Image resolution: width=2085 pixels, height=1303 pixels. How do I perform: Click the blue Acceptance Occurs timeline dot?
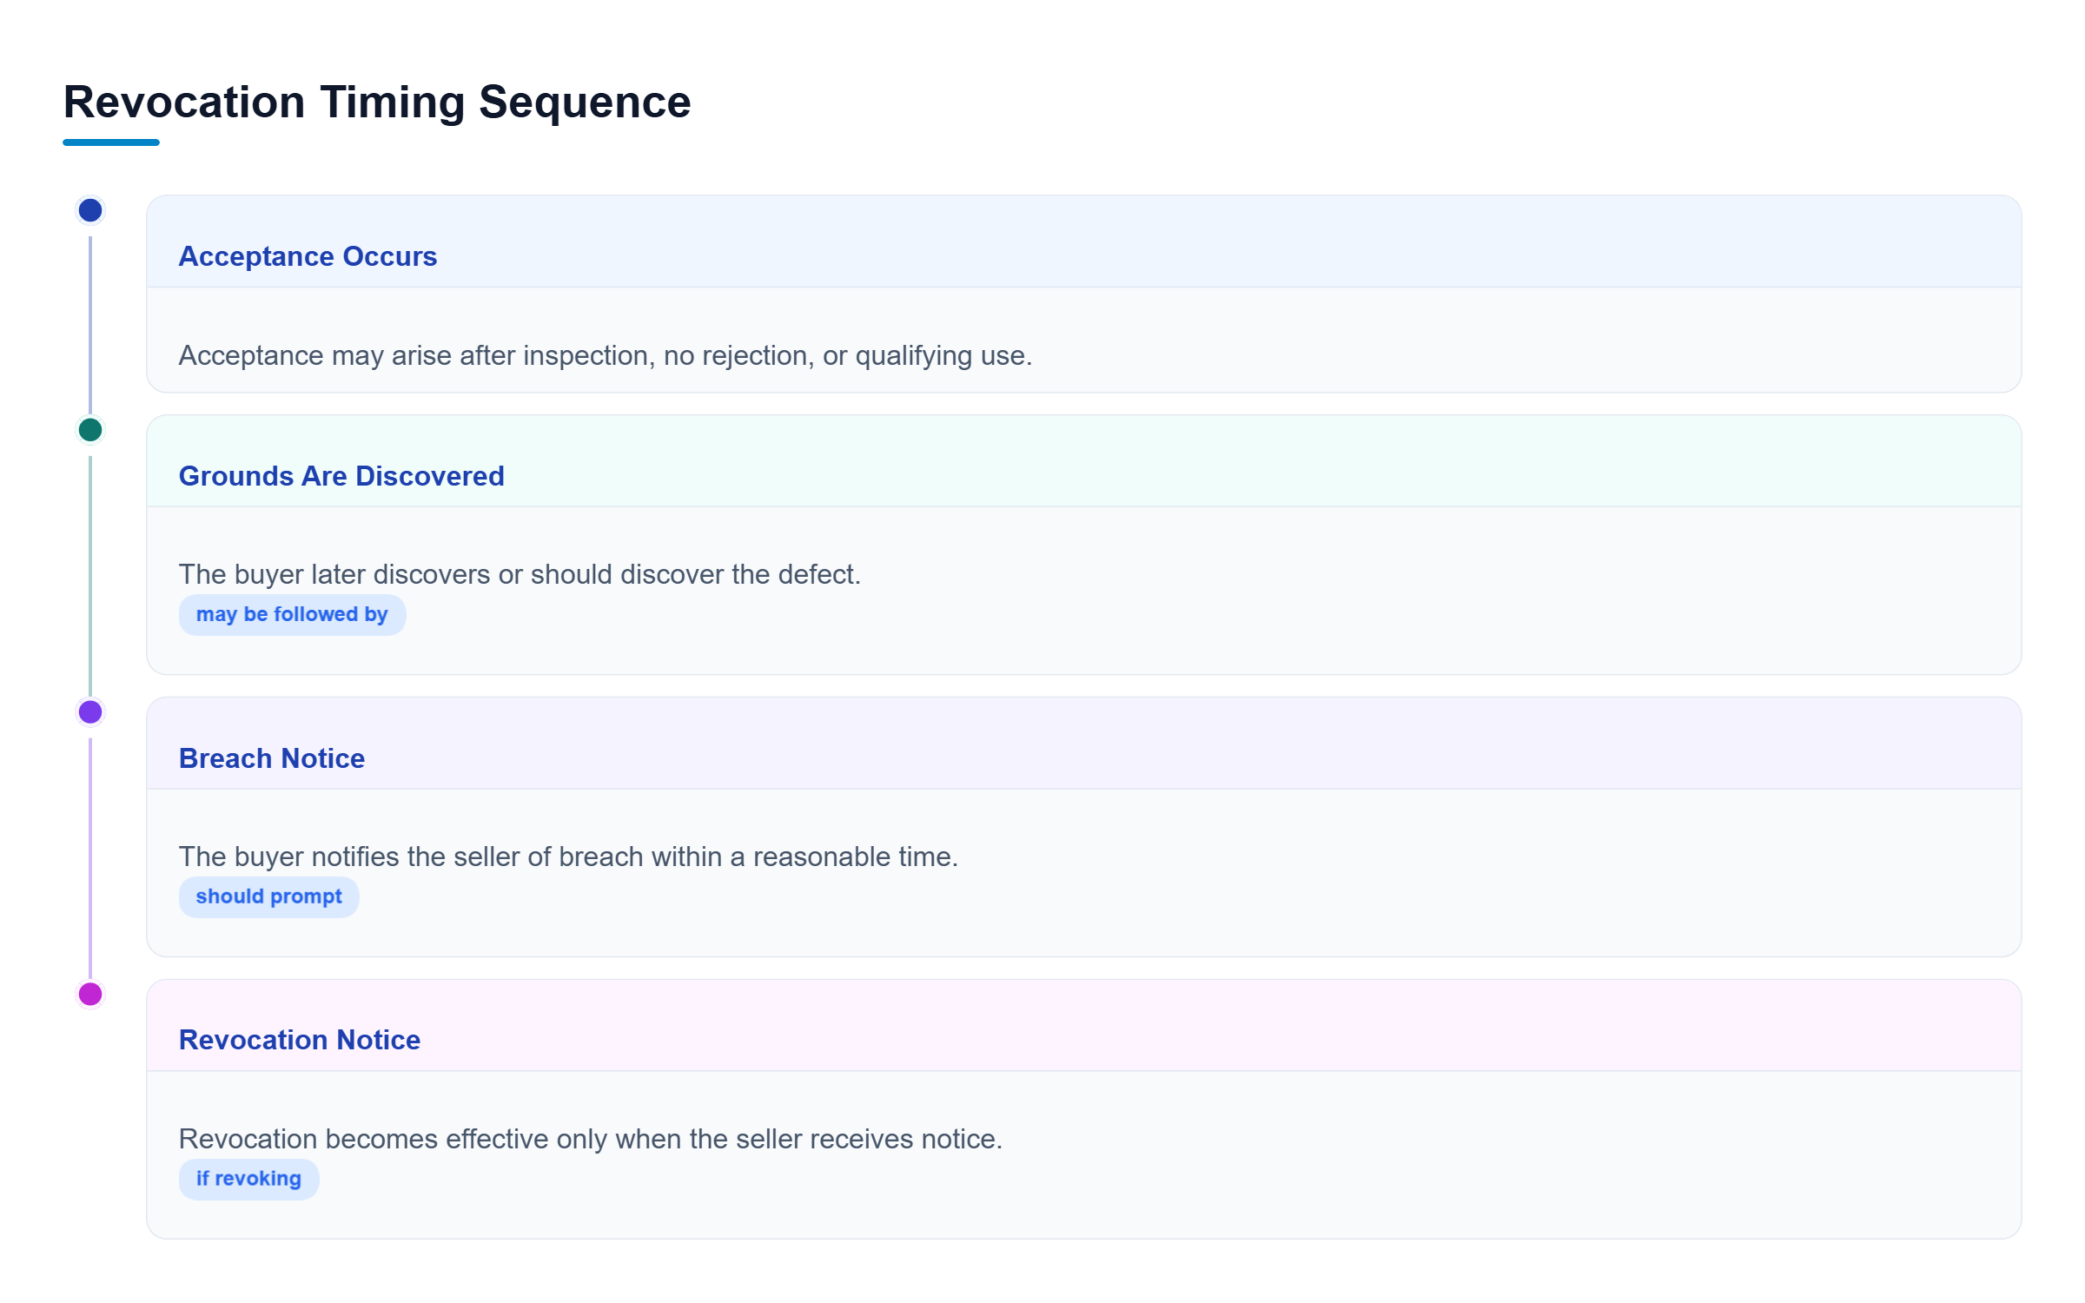(x=90, y=210)
